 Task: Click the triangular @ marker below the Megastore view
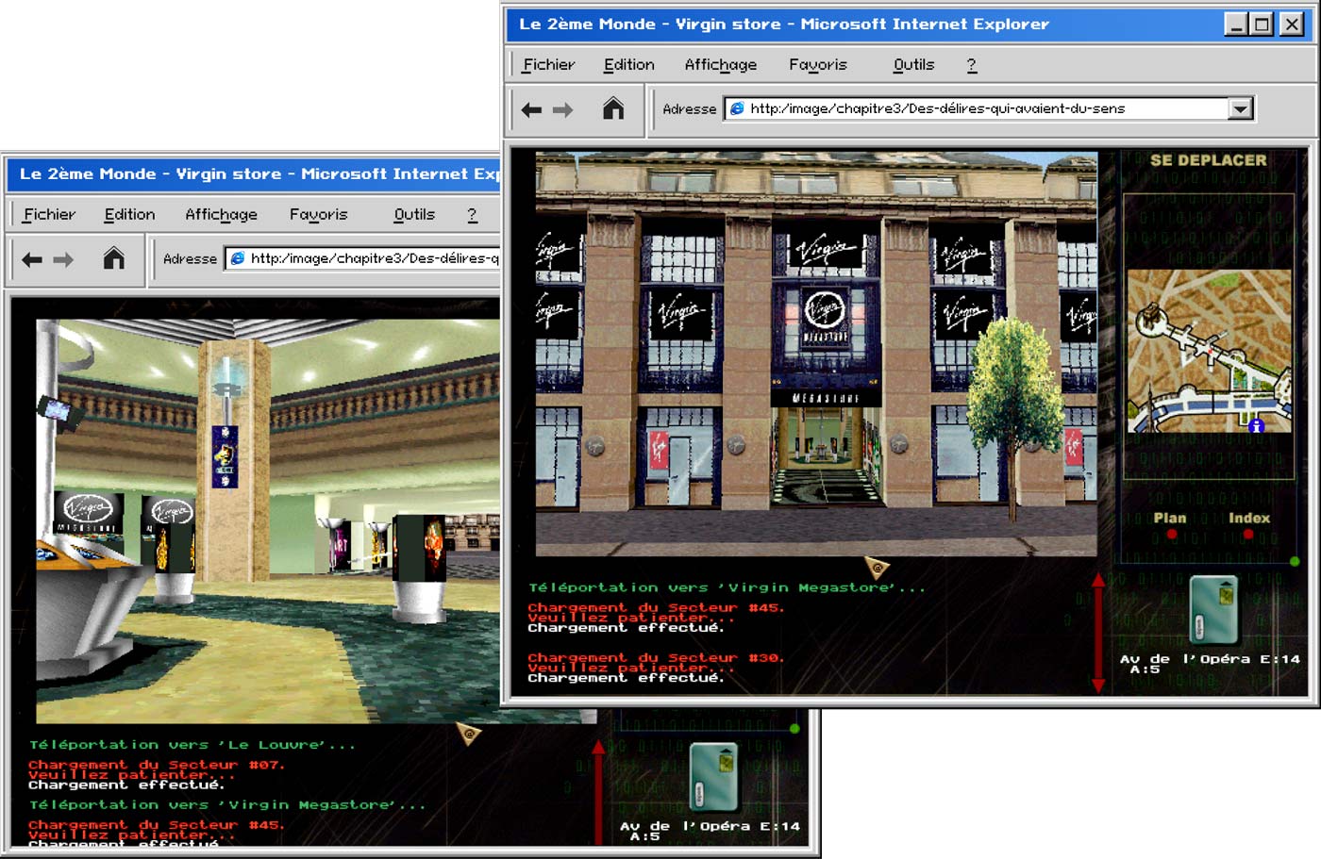click(878, 567)
